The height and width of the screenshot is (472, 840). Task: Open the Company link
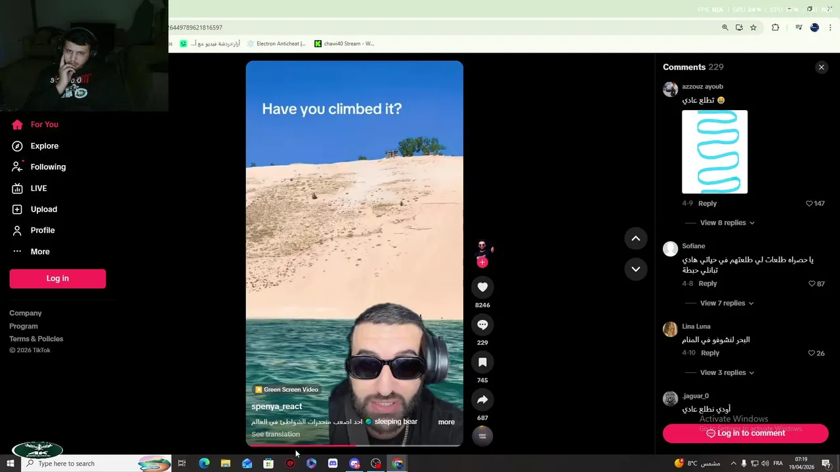26,313
